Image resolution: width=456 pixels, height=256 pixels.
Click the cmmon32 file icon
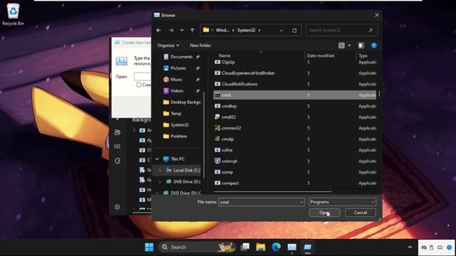tap(217, 128)
